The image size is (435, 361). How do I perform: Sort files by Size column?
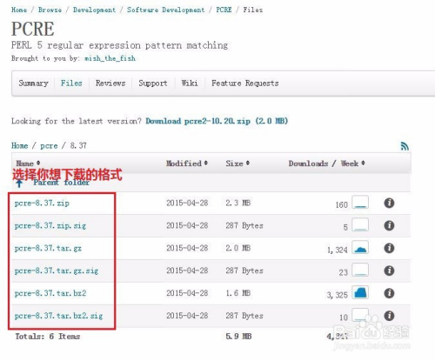[x=238, y=164]
